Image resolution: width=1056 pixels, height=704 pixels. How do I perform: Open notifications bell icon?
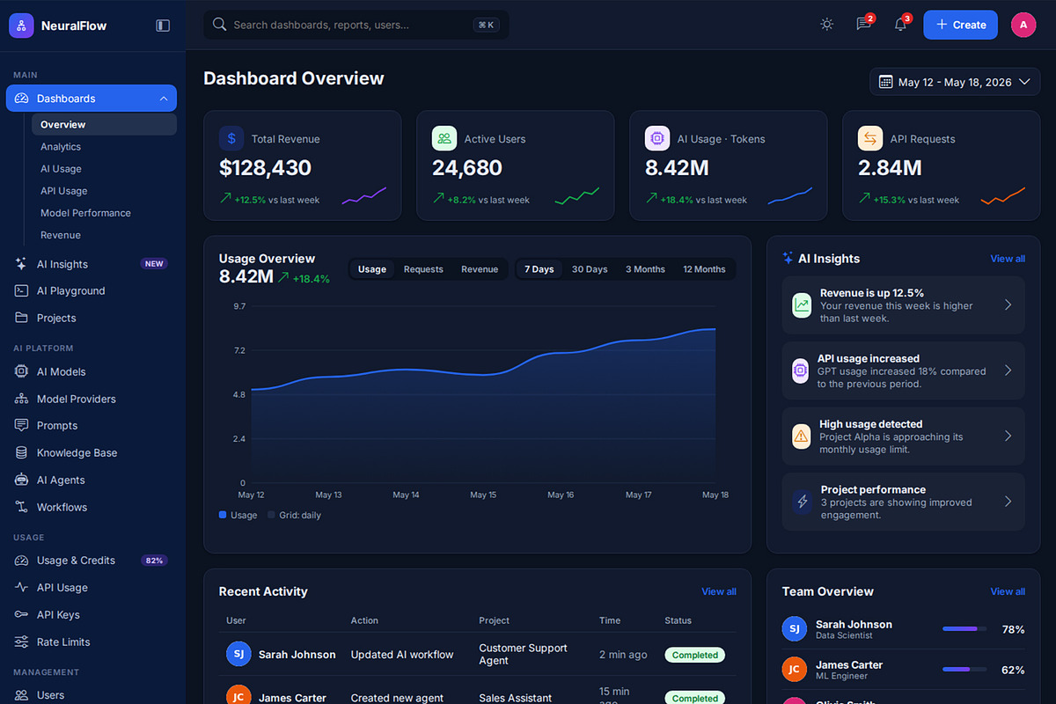pyautogui.click(x=900, y=25)
